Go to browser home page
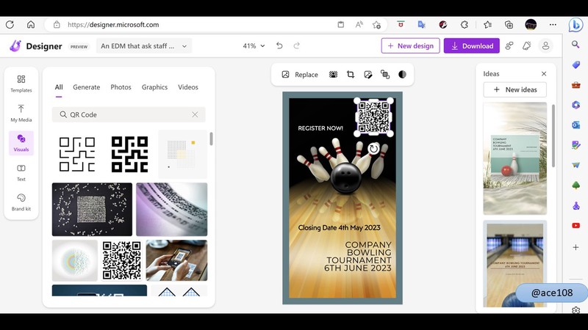This screenshot has width=588, height=330. point(31,25)
